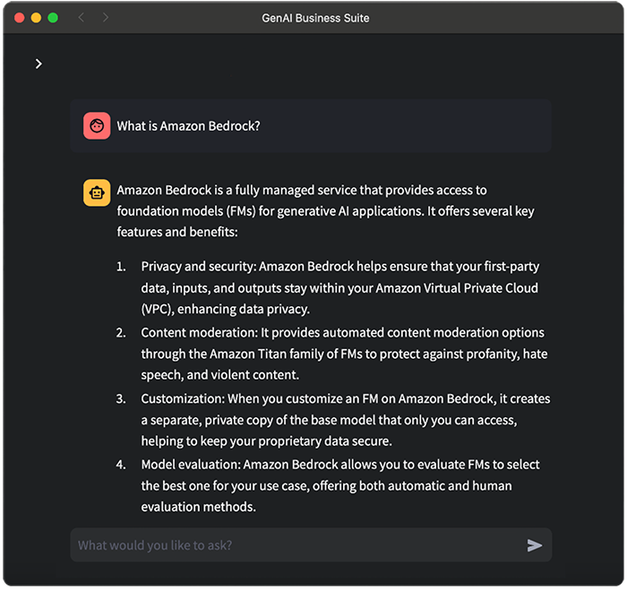Click the '(VPC), enhancing data privacy' line

(224, 309)
